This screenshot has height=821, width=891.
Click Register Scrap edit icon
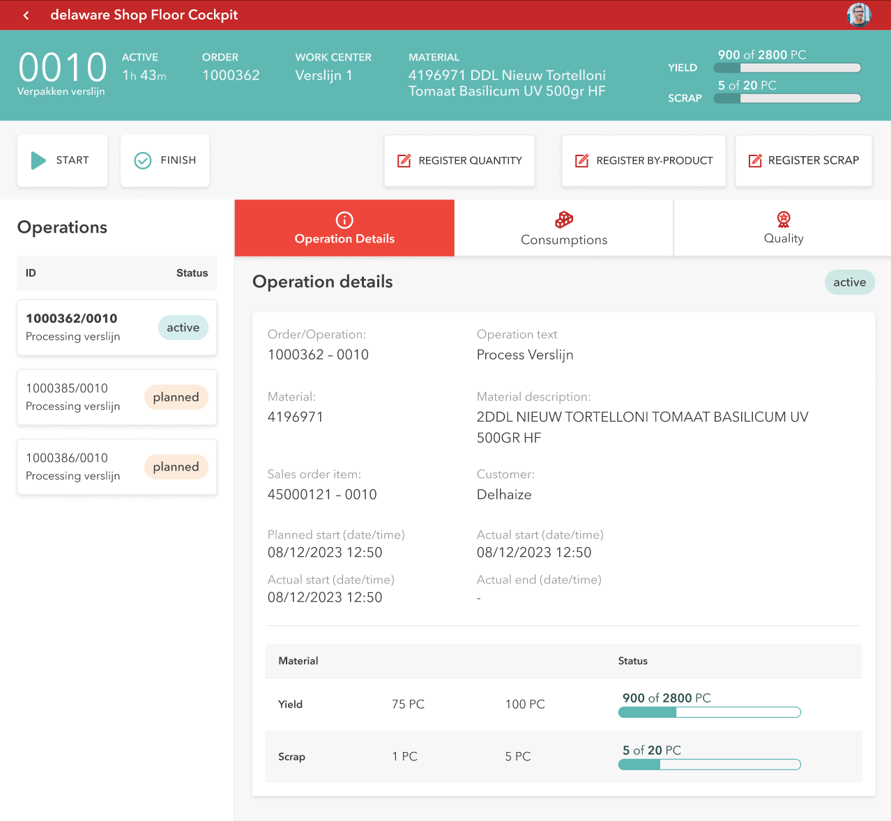click(754, 161)
